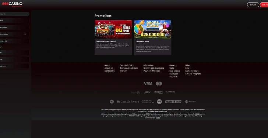Open the GAMSTOP logo link
This screenshot has width=268, height=138.
(x=173, y=102)
